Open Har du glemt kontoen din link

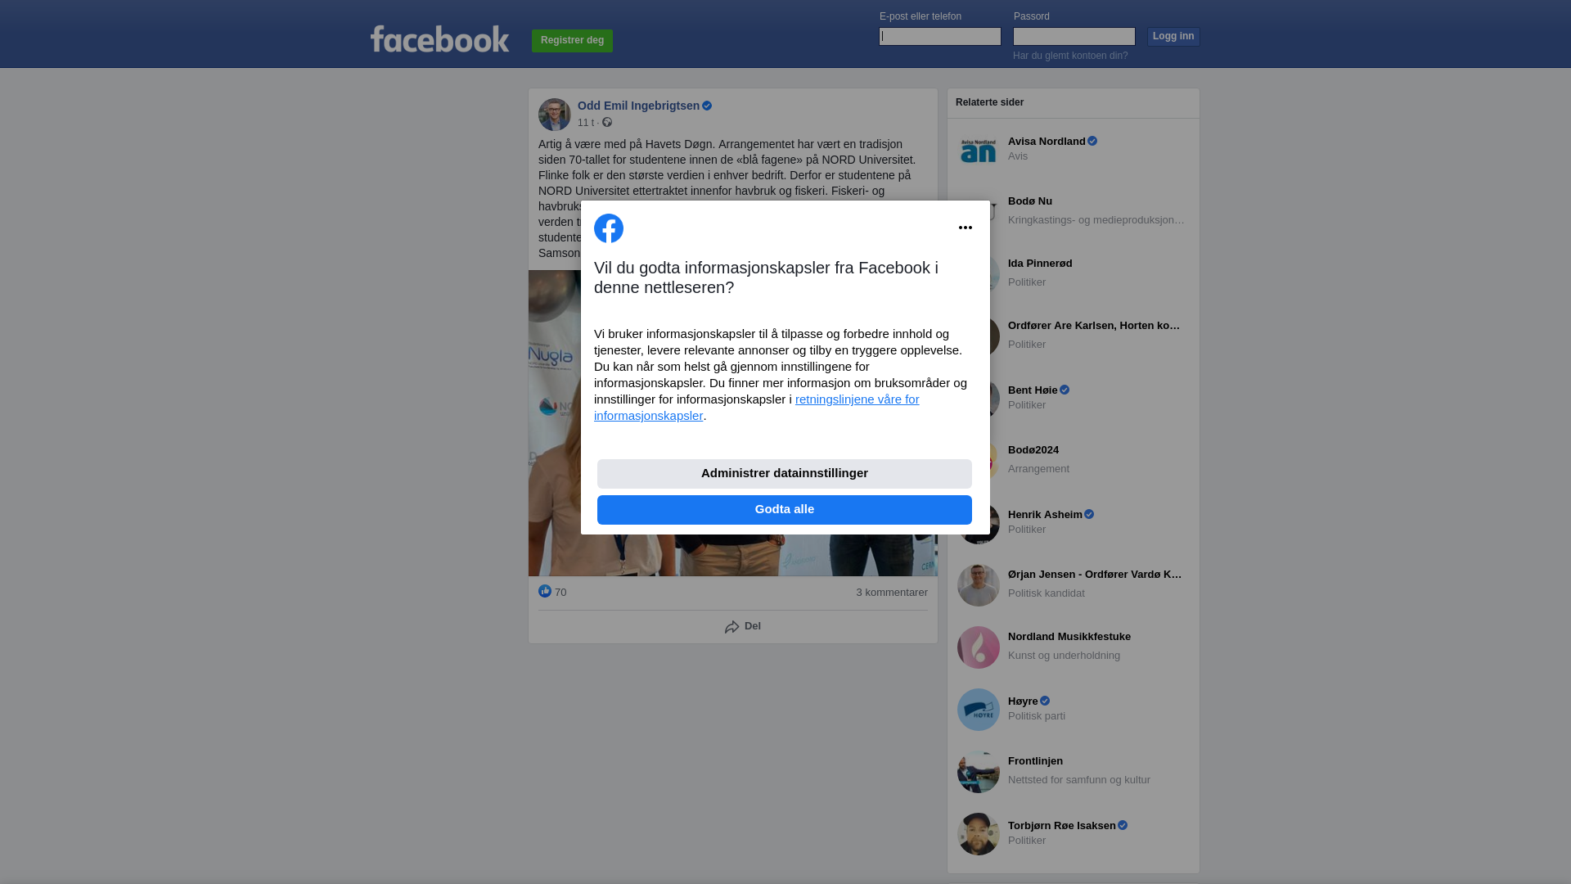1070,56
